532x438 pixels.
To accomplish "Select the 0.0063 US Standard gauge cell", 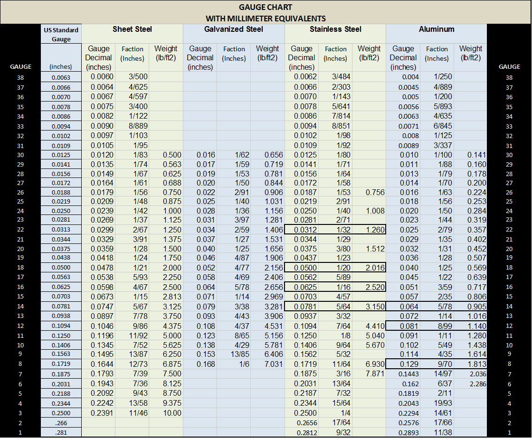I will click(61, 77).
